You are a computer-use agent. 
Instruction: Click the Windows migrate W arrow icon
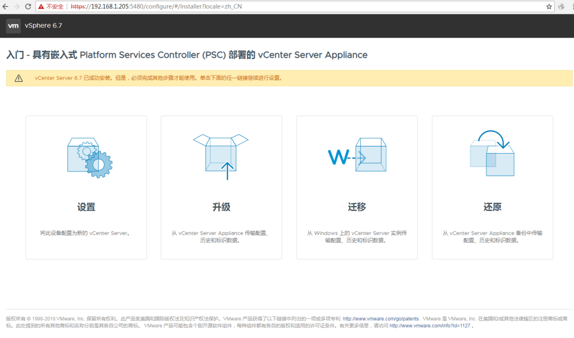tap(357, 155)
